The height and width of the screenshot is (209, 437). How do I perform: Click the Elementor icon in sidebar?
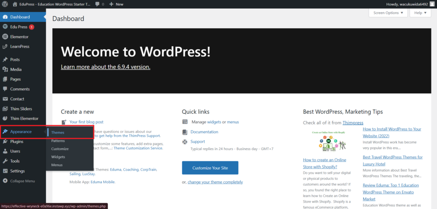[x=5, y=37]
